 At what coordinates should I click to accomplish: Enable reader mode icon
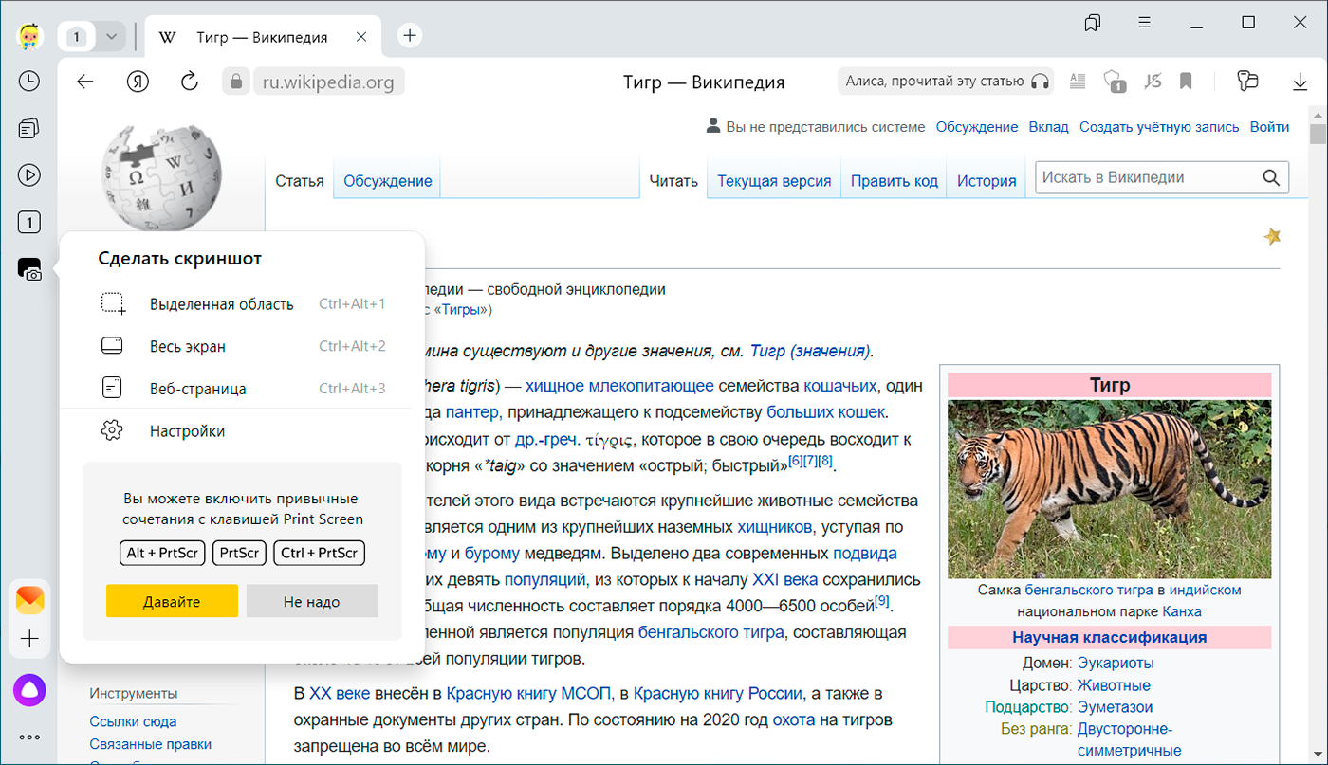pyautogui.click(x=1077, y=82)
